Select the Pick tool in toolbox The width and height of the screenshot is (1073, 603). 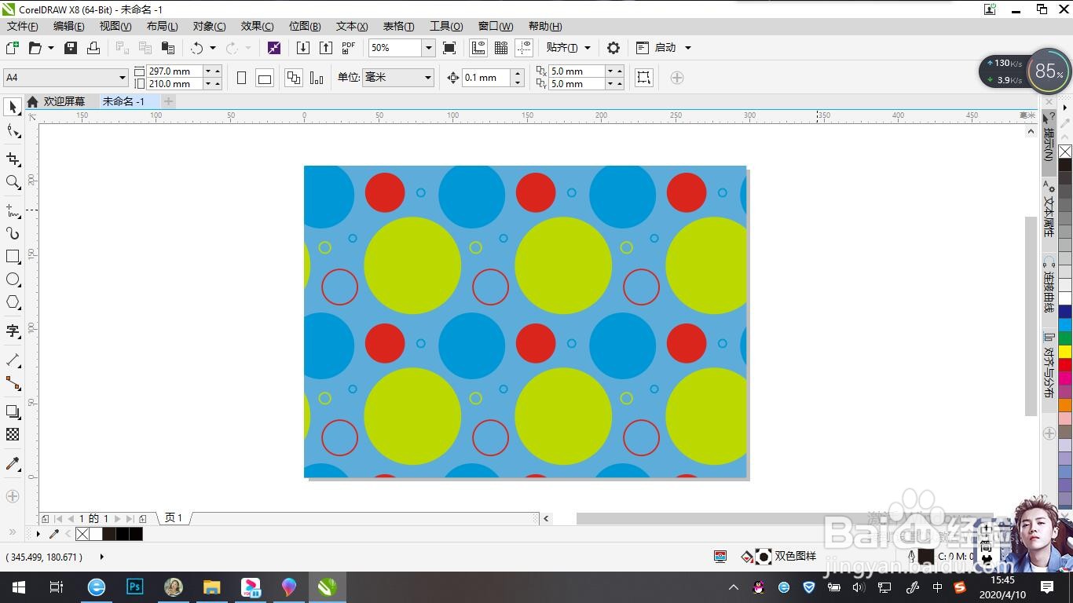(x=13, y=107)
